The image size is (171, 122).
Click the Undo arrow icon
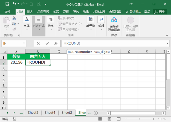pos(14,4)
